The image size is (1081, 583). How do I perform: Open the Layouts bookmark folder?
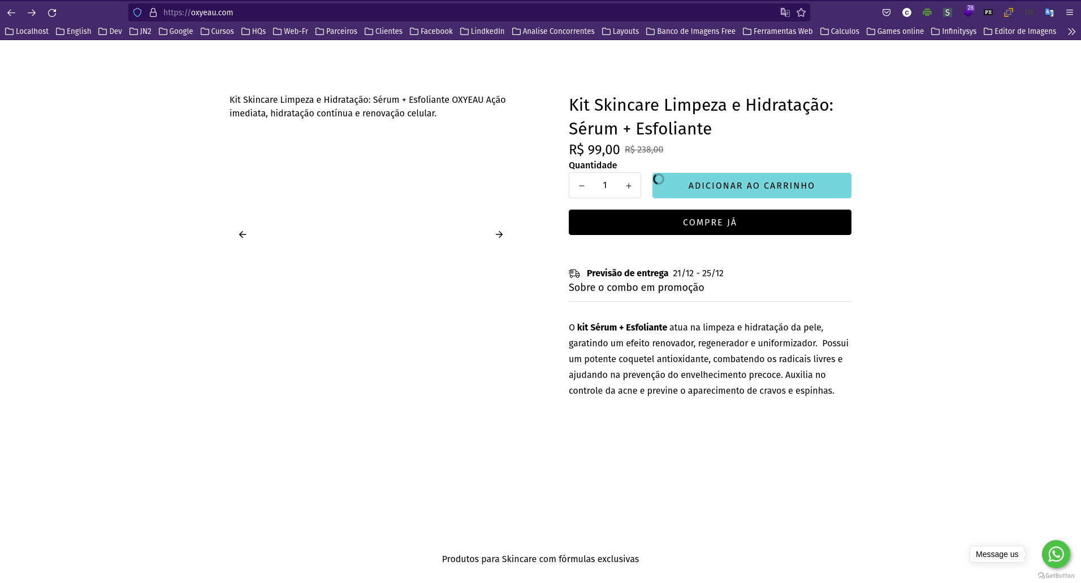pyautogui.click(x=621, y=32)
